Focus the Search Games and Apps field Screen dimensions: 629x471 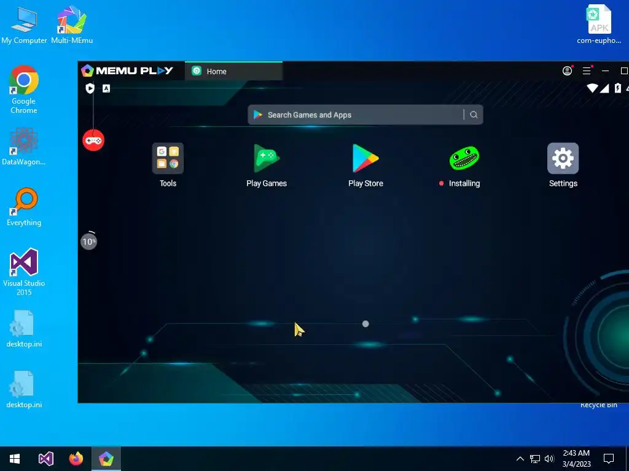(x=365, y=115)
